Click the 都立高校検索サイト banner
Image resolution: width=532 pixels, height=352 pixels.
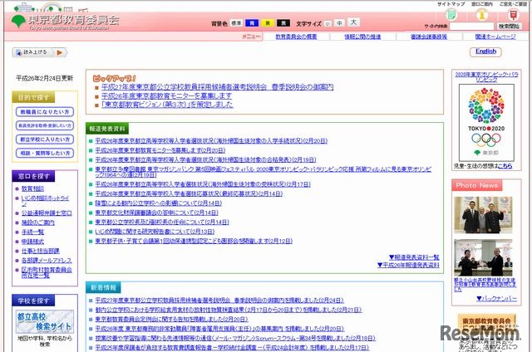[45, 322]
